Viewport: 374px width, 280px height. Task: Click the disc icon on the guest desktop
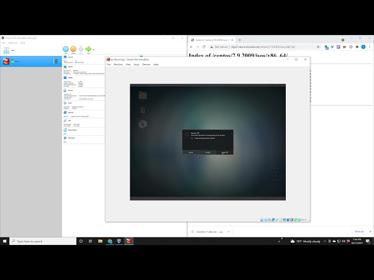(x=143, y=124)
